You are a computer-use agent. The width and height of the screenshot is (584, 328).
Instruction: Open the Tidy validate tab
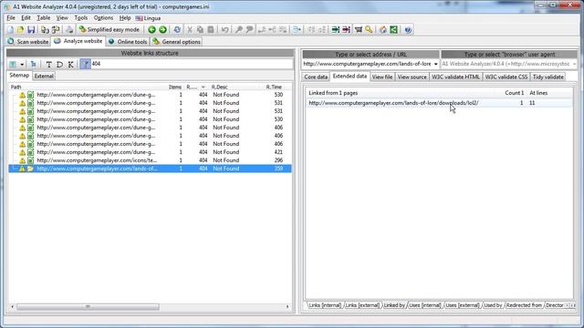[x=547, y=77]
